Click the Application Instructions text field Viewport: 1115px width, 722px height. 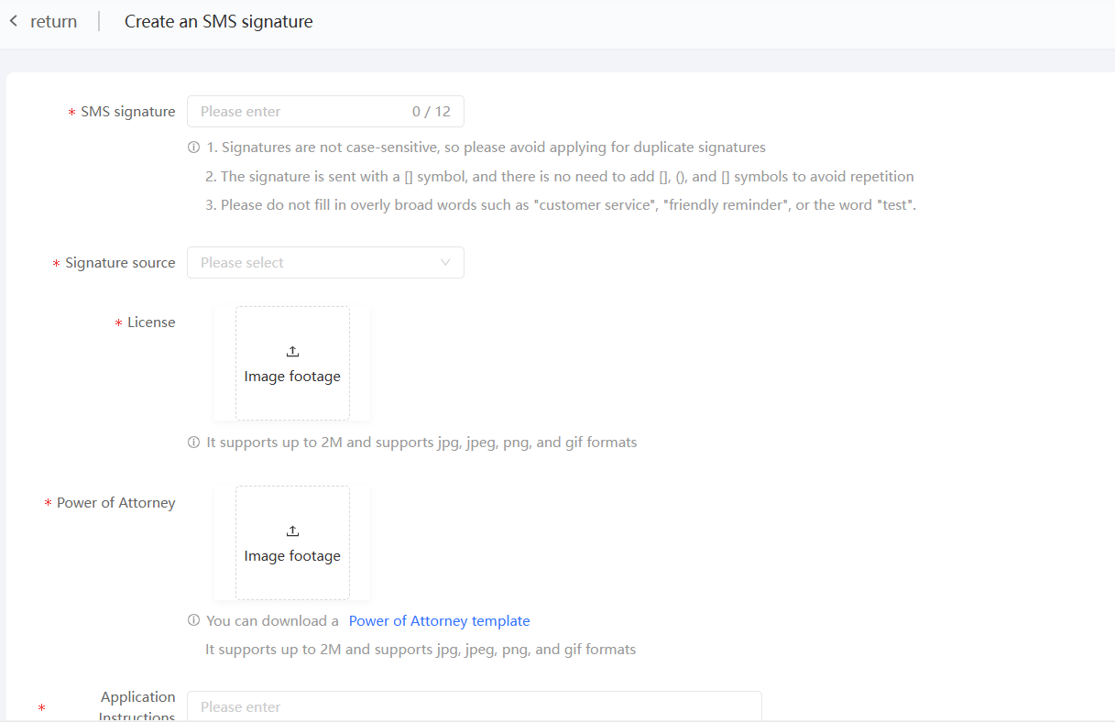tap(474, 706)
